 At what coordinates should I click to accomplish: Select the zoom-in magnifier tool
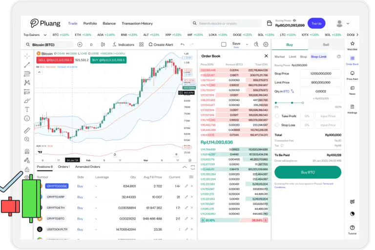point(27,139)
